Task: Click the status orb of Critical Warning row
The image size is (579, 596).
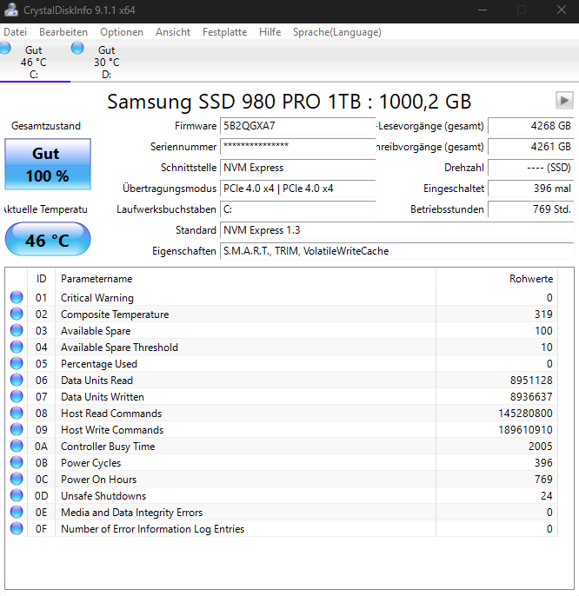Action: (x=17, y=297)
